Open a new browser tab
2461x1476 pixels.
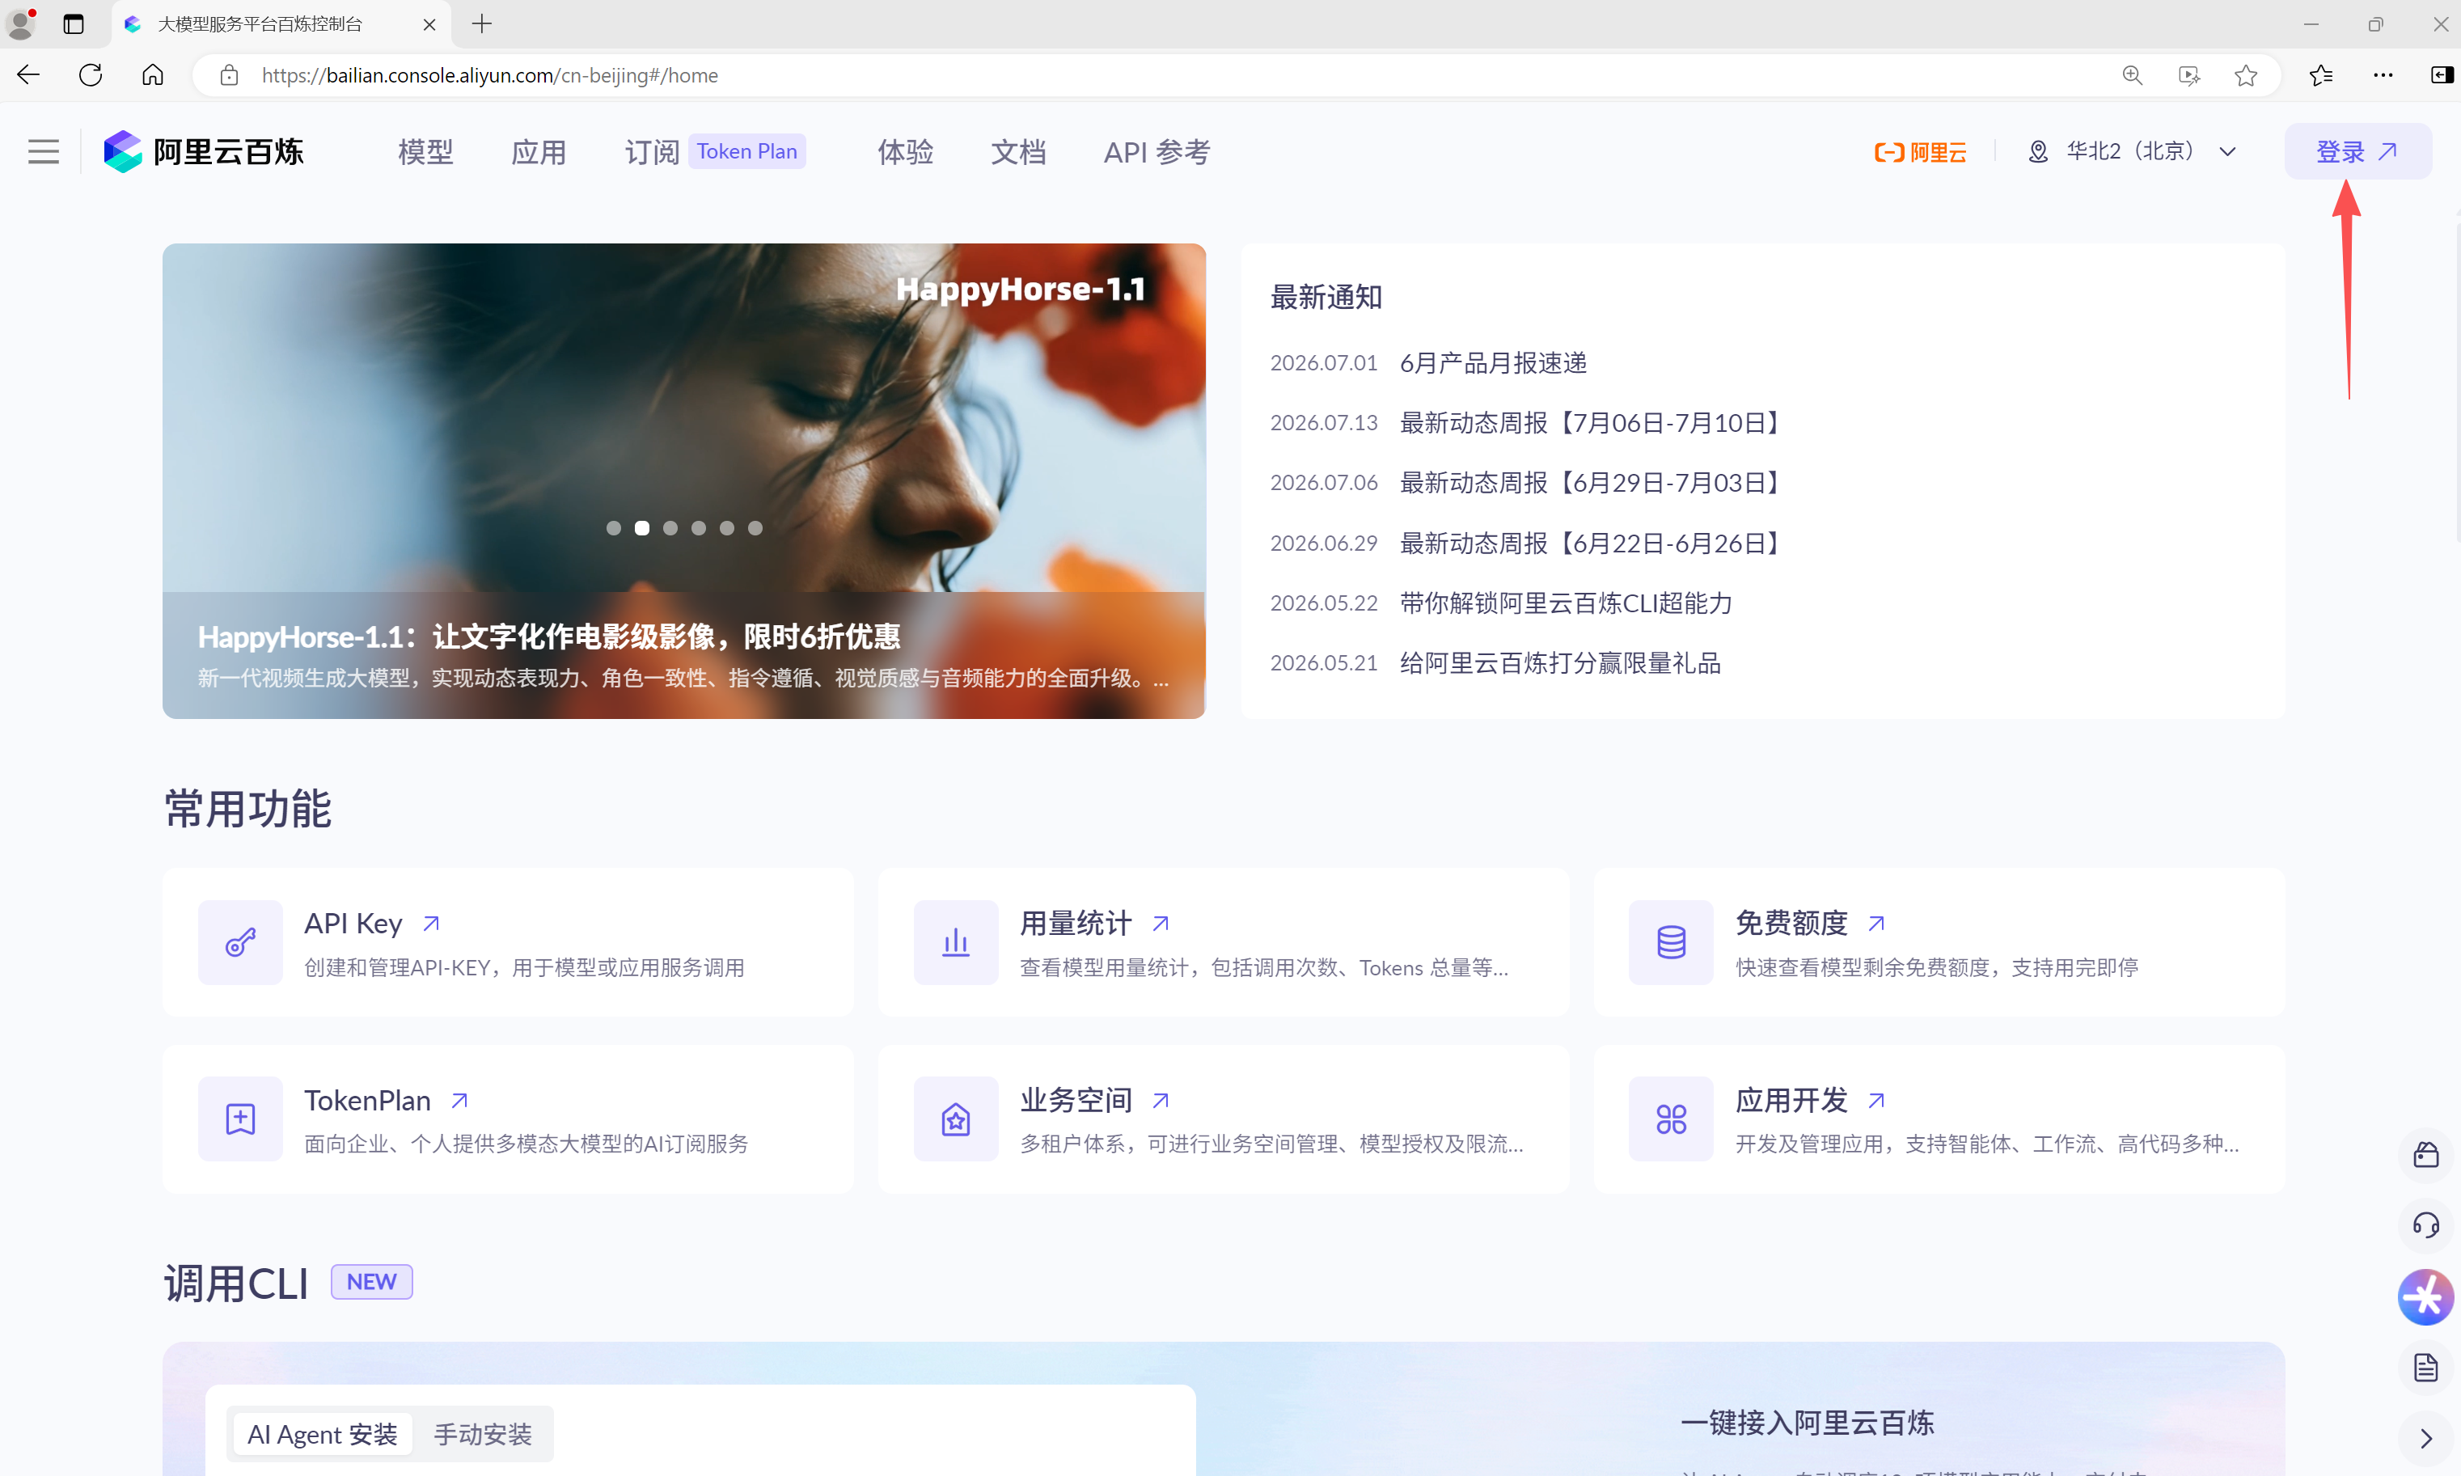[482, 24]
